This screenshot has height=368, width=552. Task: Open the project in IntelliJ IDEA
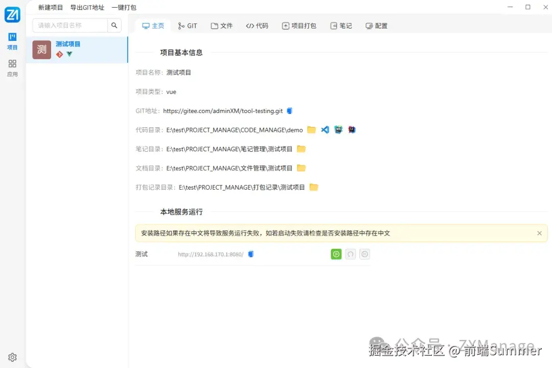[x=352, y=129]
